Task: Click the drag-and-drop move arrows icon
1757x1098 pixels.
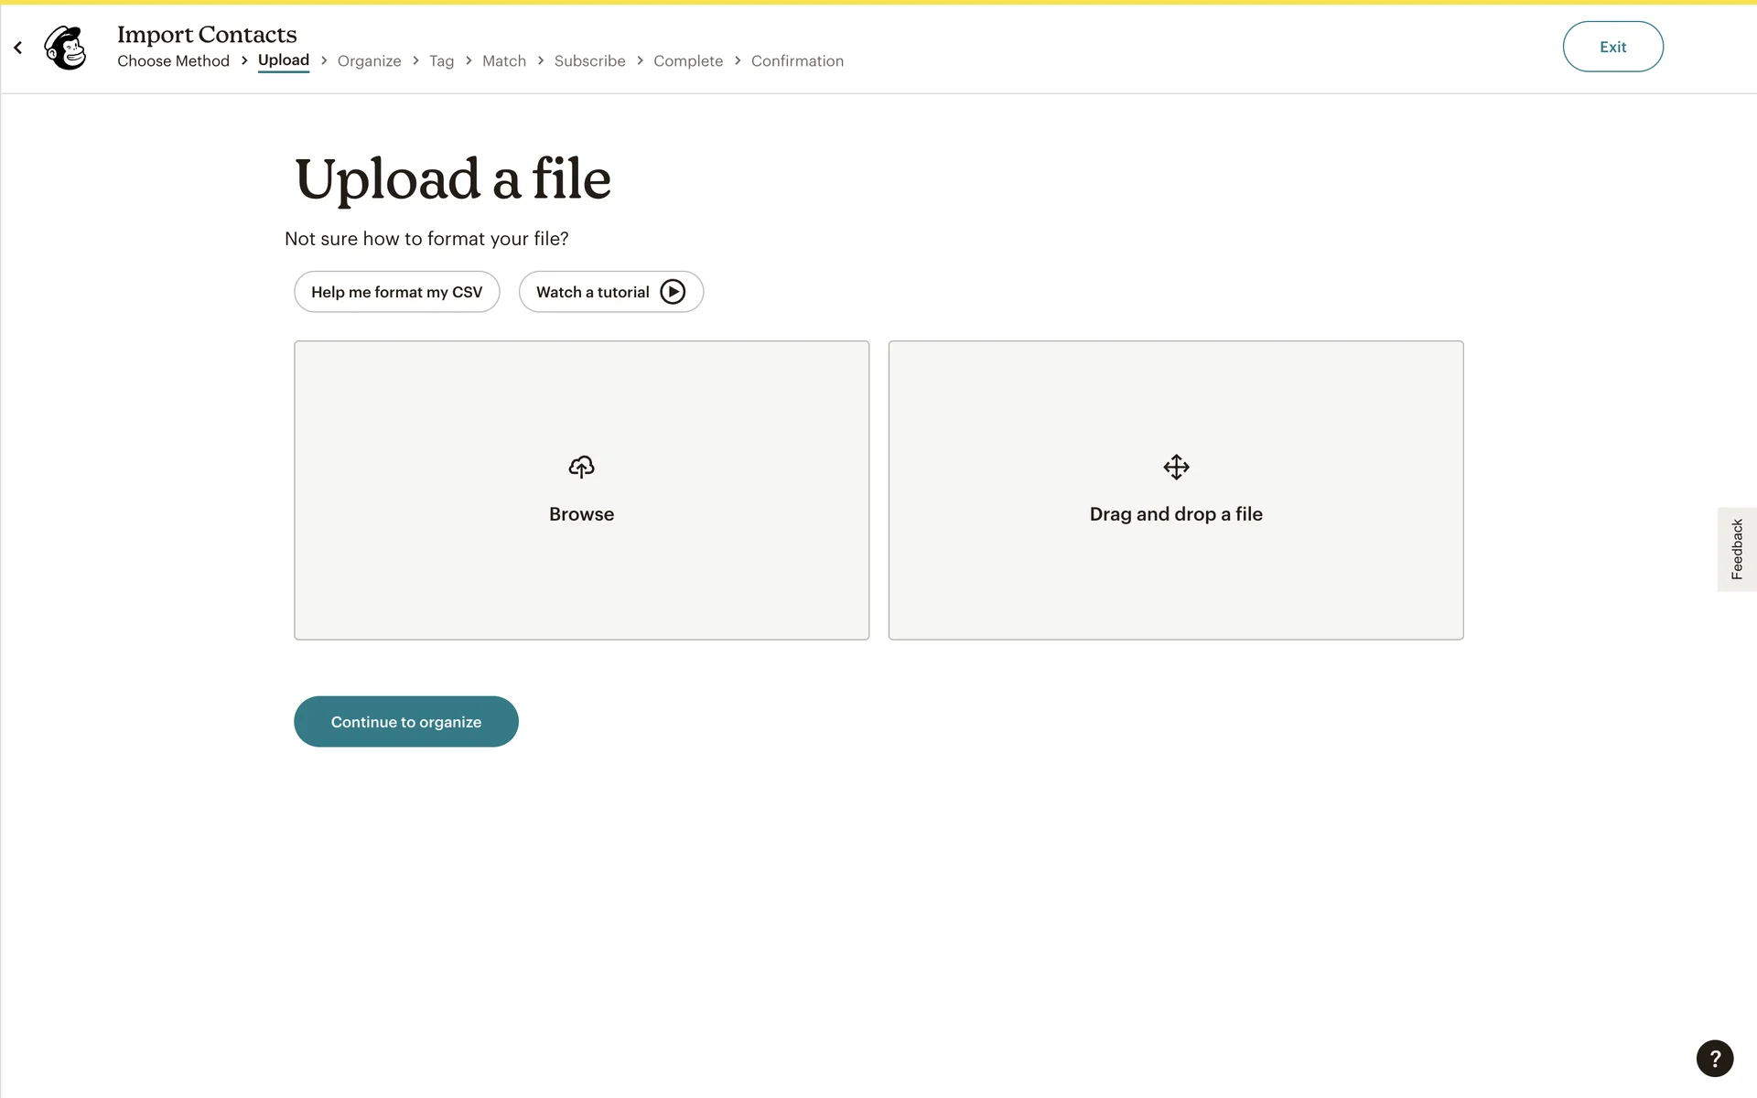Action: tap(1176, 468)
